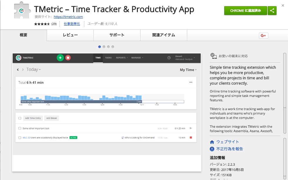Go to the next day arrow

[x=23, y=70]
